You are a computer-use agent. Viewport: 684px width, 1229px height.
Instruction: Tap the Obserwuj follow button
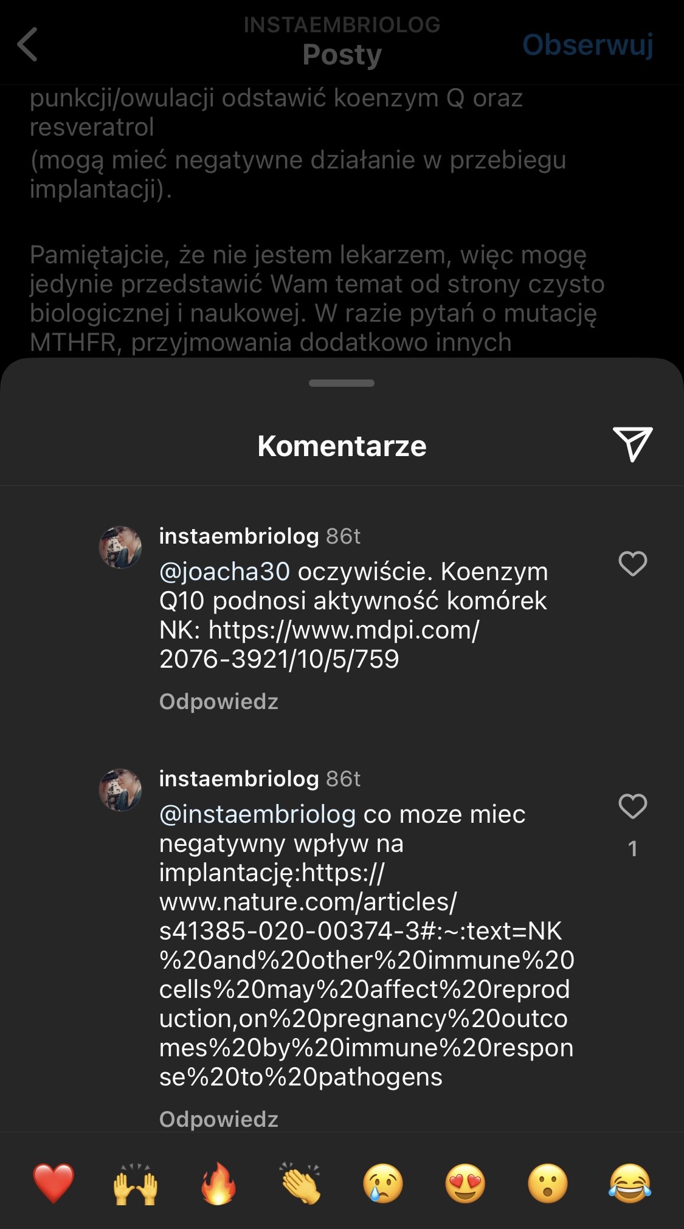pyautogui.click(x=587, y=45)
